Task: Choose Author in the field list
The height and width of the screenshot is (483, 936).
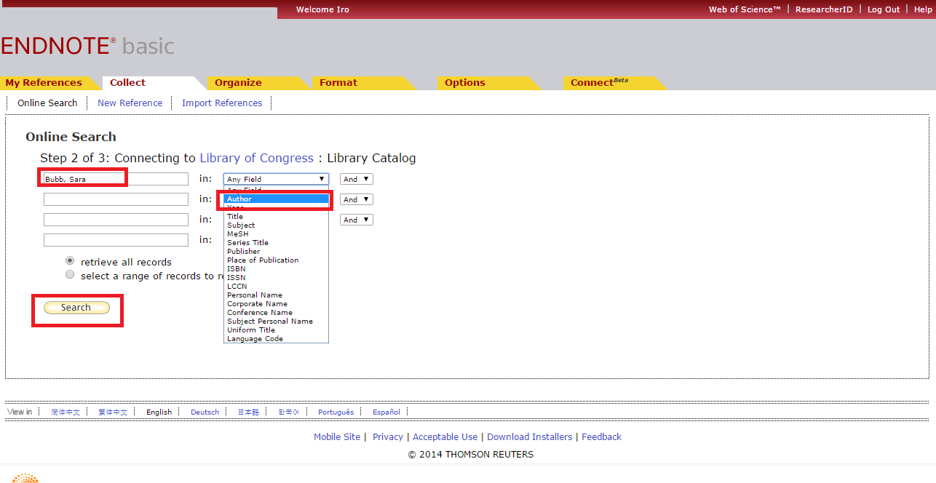Action: [276, 199]
